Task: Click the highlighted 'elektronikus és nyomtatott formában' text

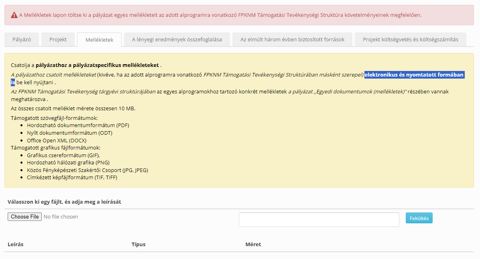Action: (413, 75)
